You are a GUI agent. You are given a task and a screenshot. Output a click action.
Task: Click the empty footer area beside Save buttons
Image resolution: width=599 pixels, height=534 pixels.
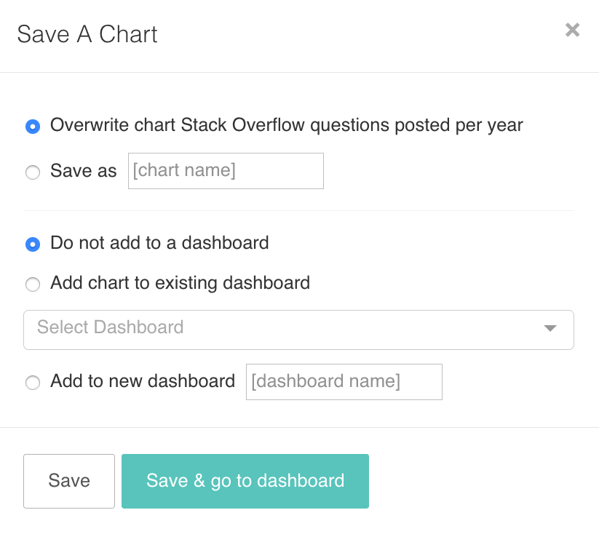[x=480, y=481]
